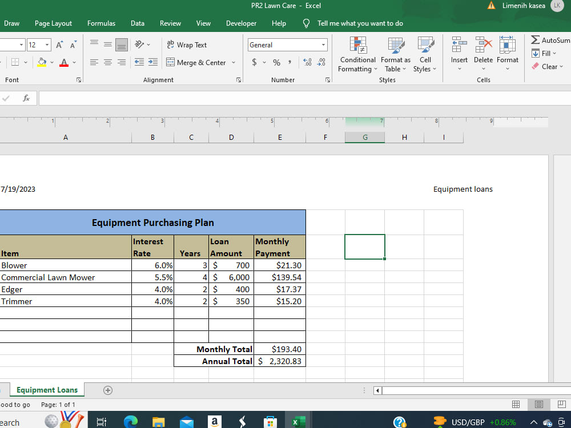Decrease decimal places
571x428 pixels.
click(x=321, y=62)
